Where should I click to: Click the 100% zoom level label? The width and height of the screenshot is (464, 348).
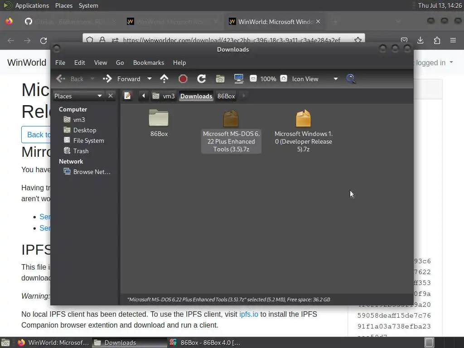tap(268, 79)
